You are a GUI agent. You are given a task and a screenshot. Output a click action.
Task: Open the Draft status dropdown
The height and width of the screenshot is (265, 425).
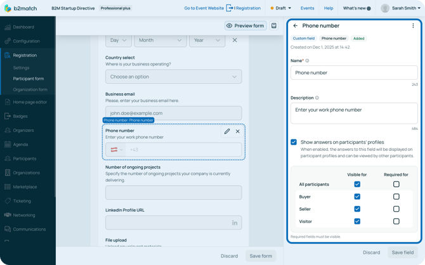280,8
